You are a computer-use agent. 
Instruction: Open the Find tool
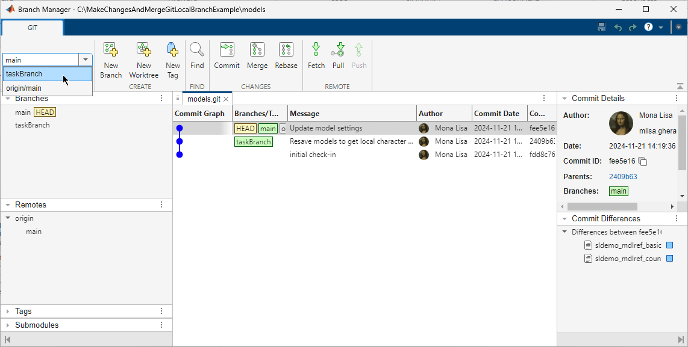pyautogui.click(x=197, y=57)
